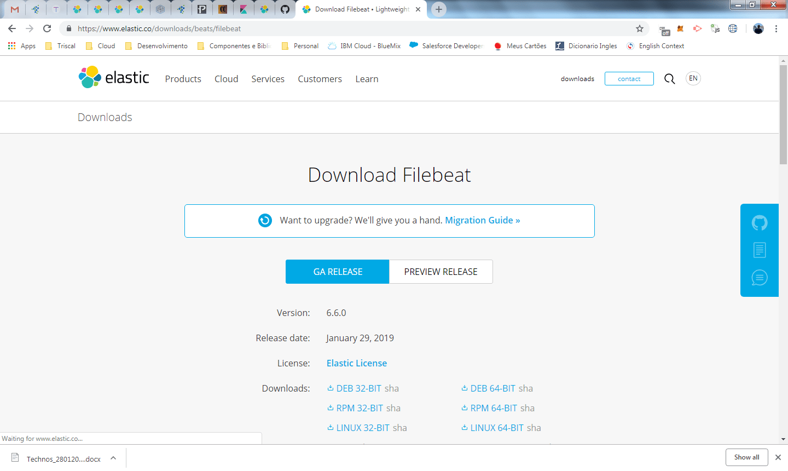Reload the current page
This screenshot has height=471, width=788.
[47, 28]
